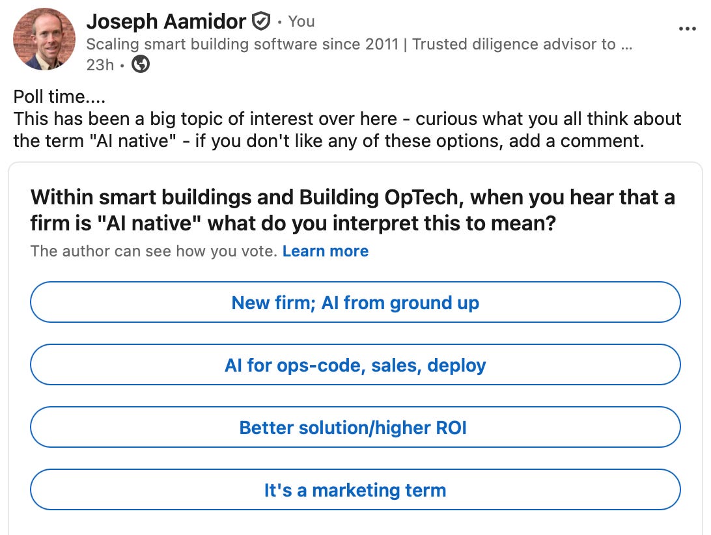Vote for "New firm; AI from ground up"
The height and width of the screenshot is (535, 711).
coord(355,303)
